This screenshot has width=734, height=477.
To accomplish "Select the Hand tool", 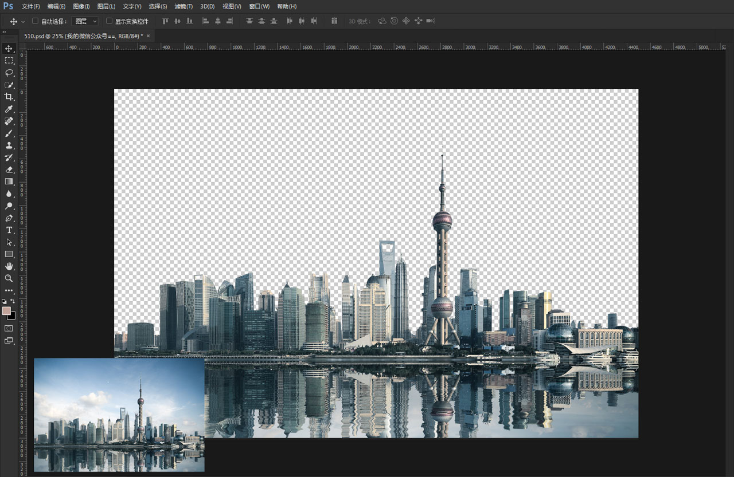I will coord(9,266).
